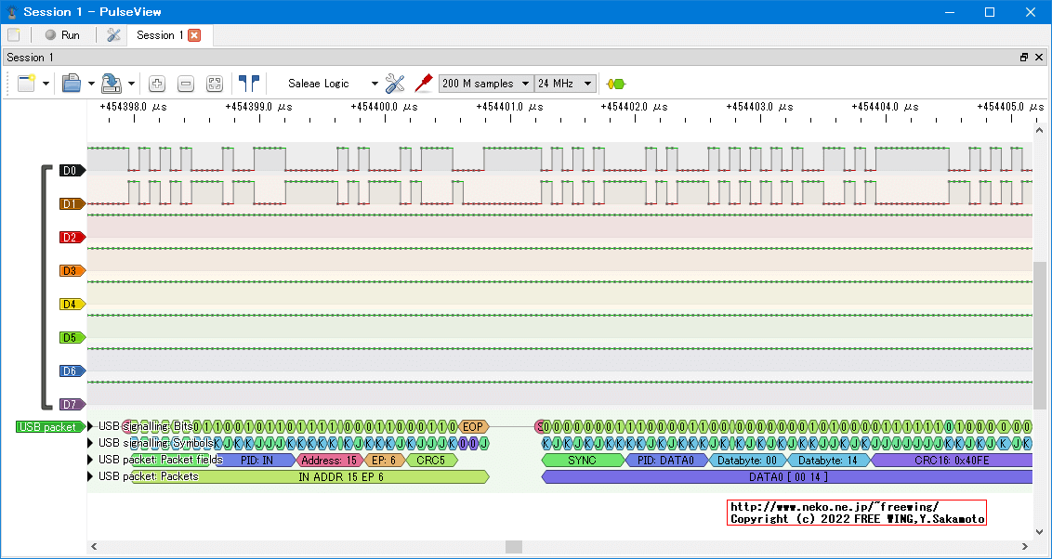This screenshot has width=1052, height=559.
Task: Open the 200 M samples dropdown
Action: [486, 84]
